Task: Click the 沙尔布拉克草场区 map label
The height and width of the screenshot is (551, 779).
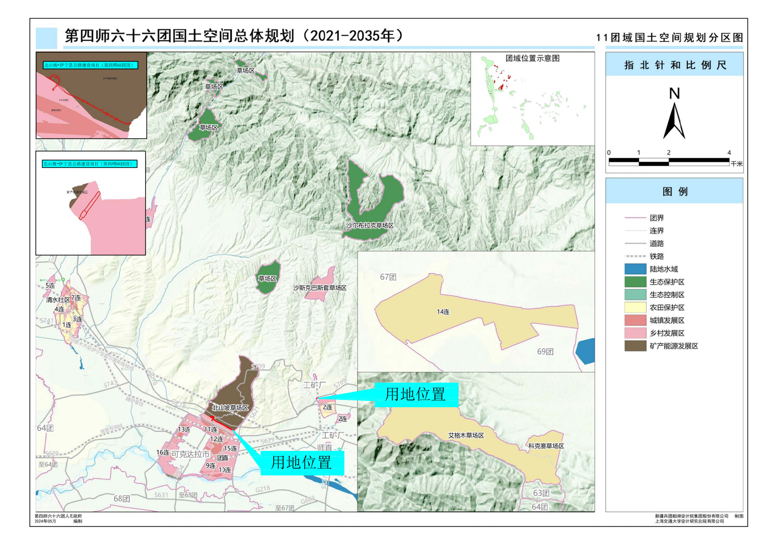Action: point(370,226)
